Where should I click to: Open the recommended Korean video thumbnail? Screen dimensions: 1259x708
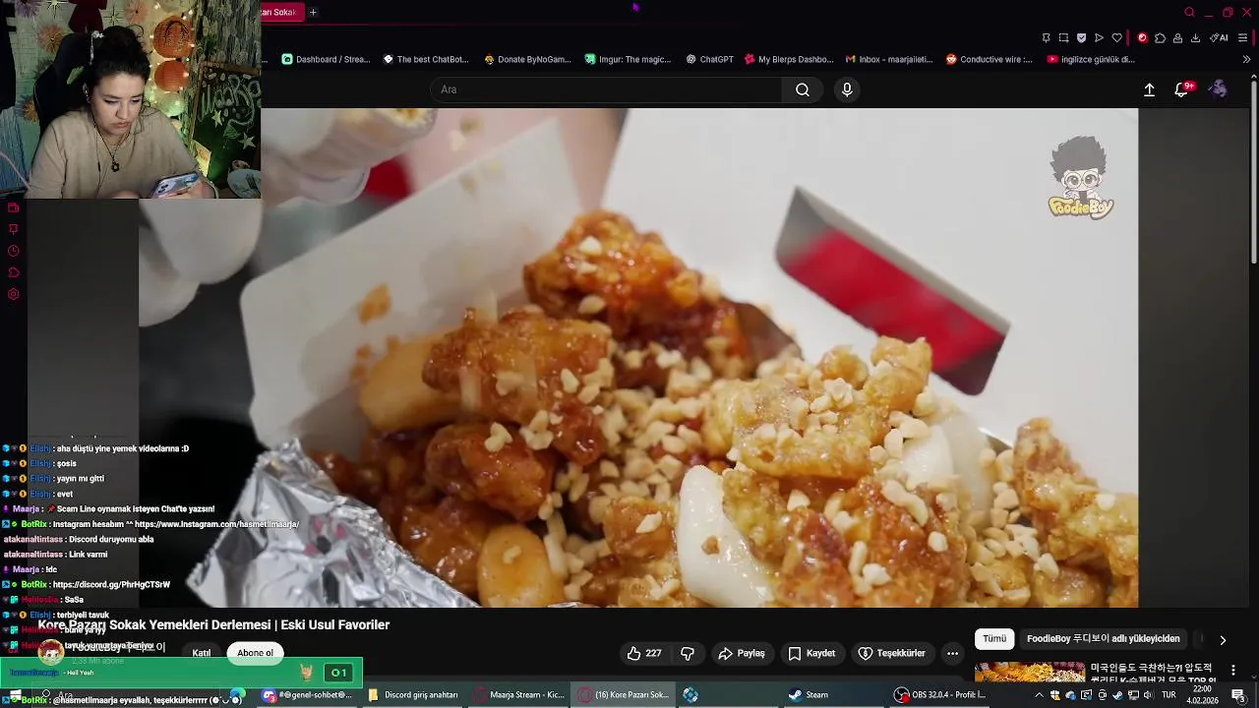(1030, 672)
